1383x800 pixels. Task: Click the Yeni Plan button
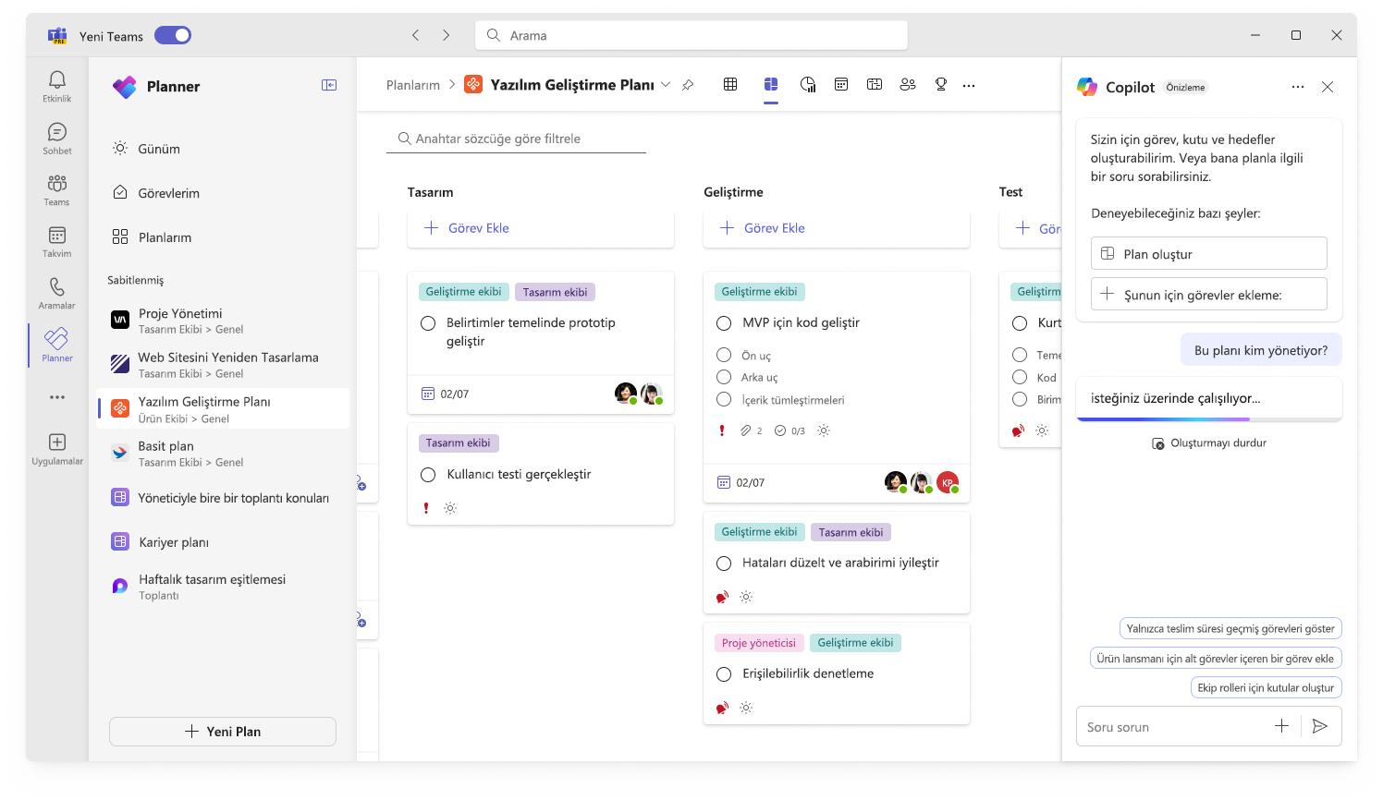(223, 732)
